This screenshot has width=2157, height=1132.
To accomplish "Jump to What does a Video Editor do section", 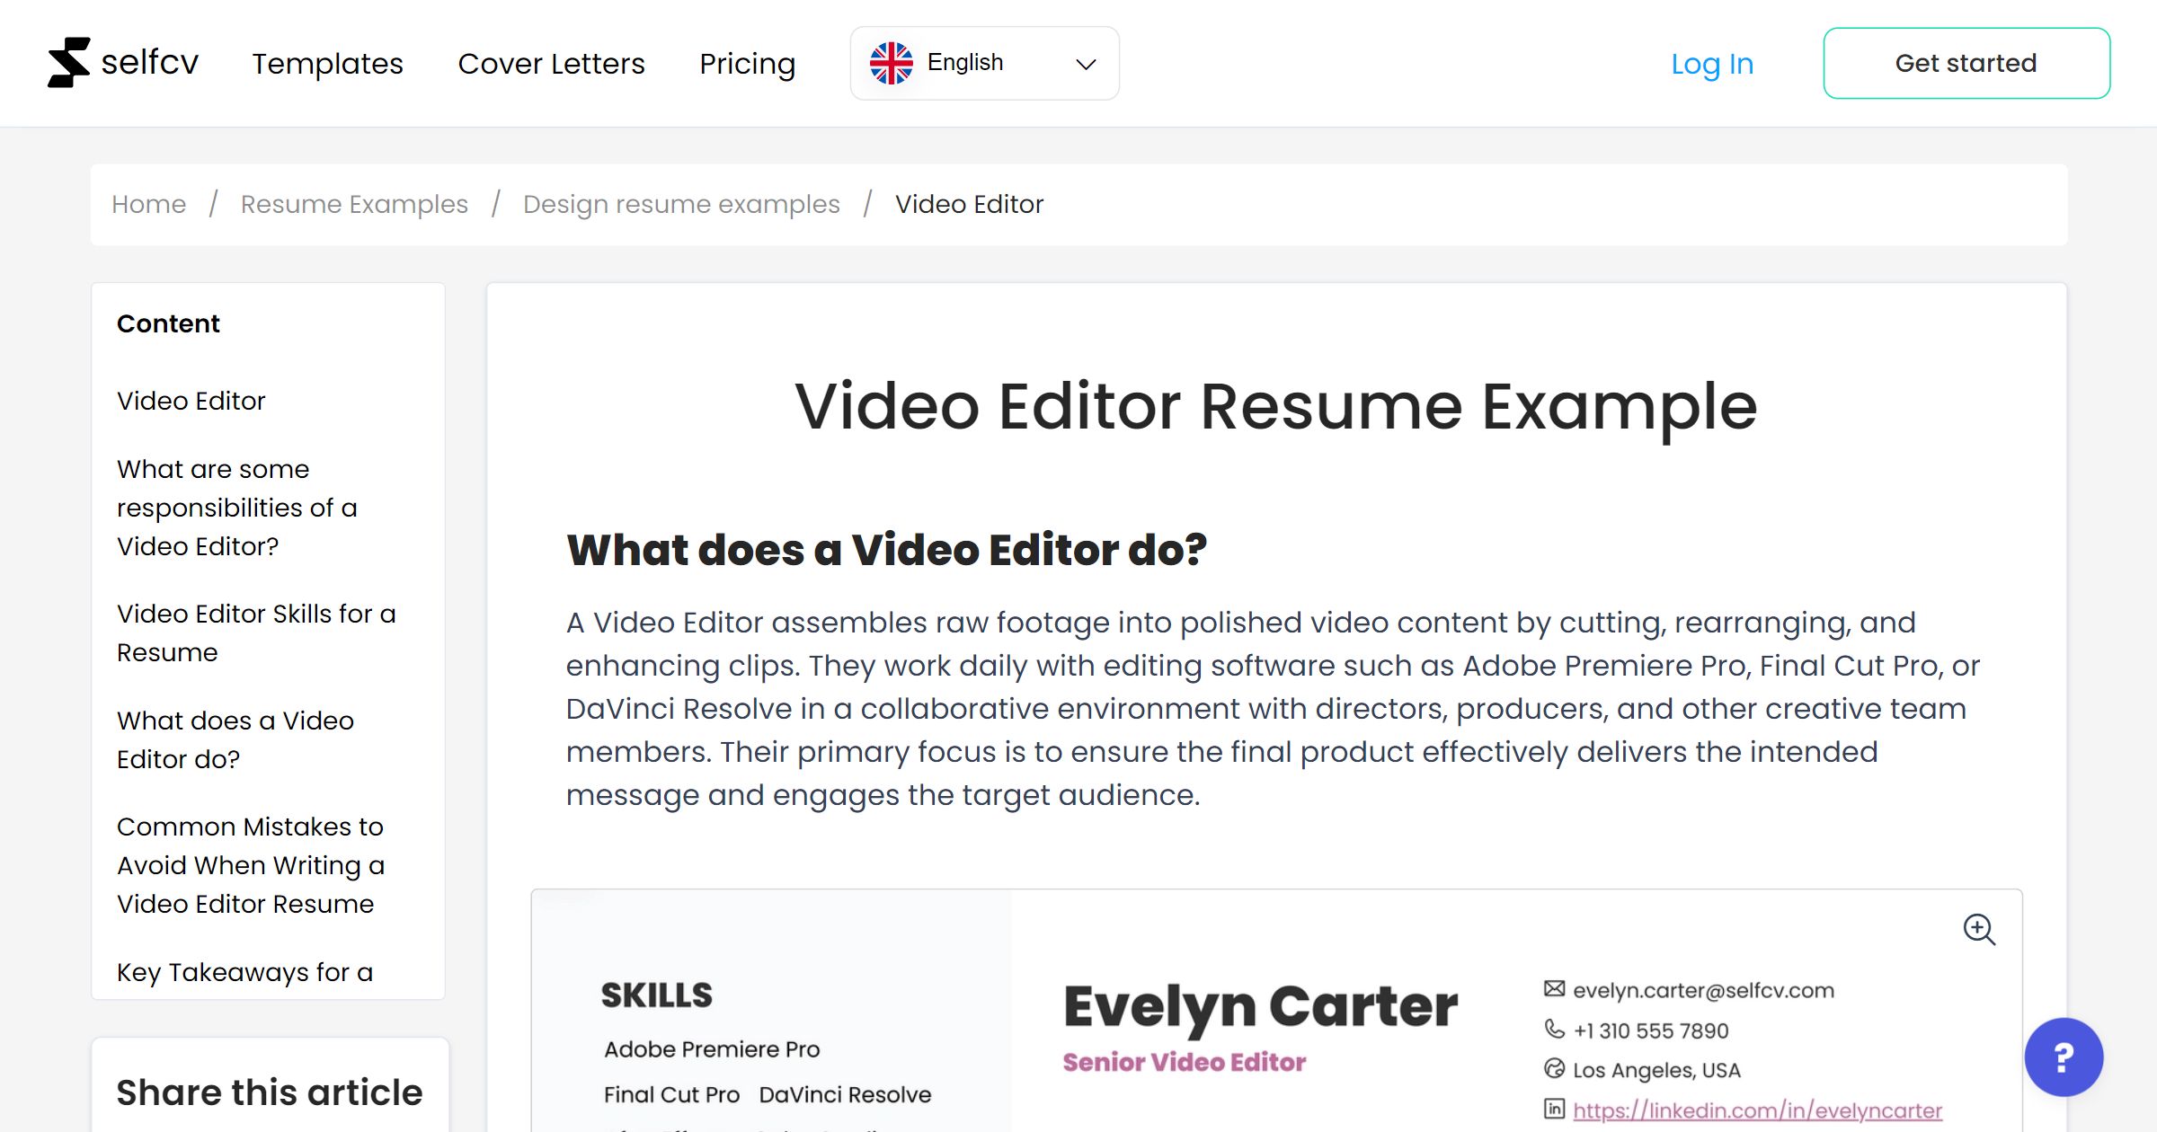I will coord(235,739).
